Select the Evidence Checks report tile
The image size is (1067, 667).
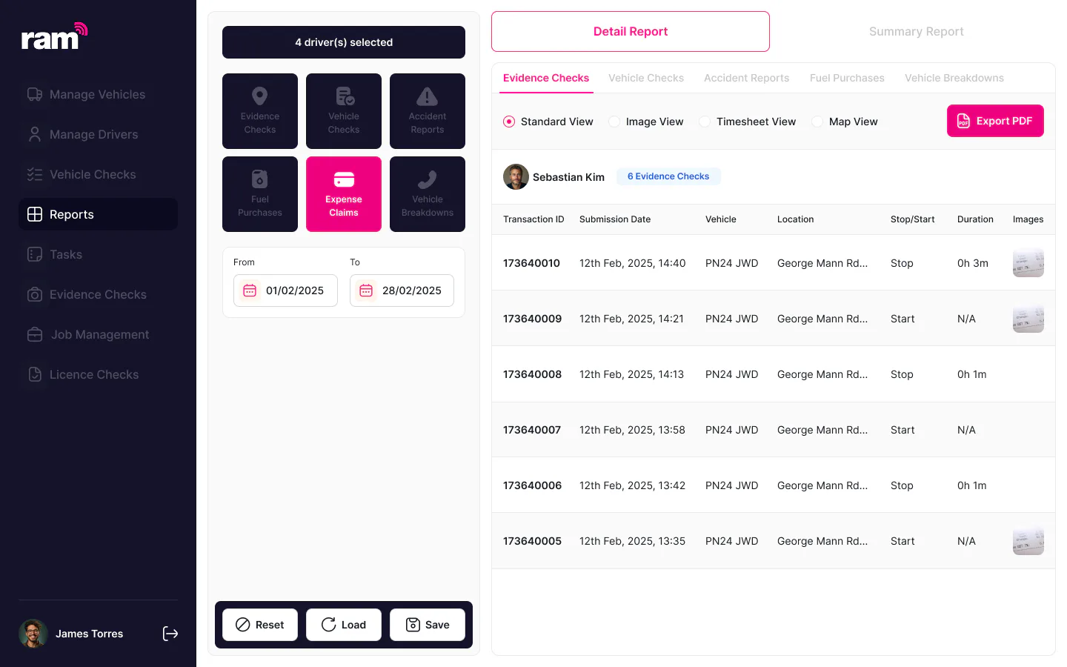tap(260, 111)
